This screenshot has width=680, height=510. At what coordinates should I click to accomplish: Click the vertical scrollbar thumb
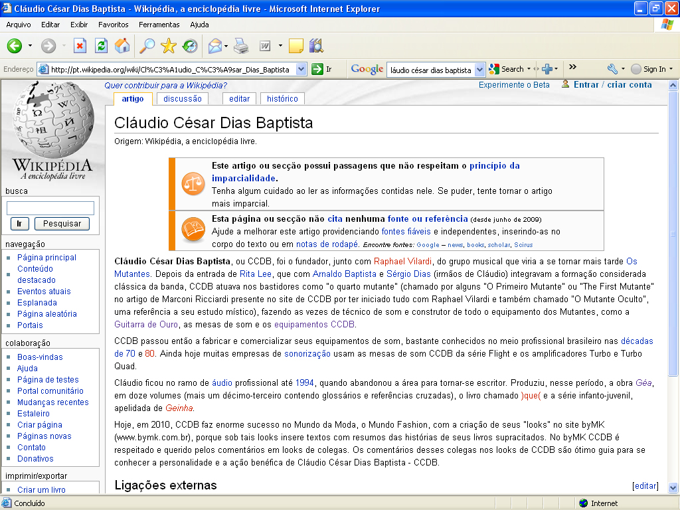(674, 232)
